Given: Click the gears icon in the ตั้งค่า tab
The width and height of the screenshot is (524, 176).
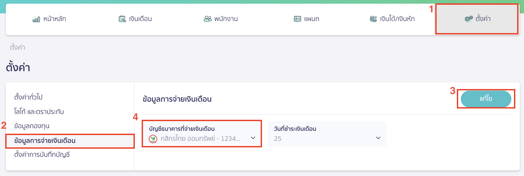Looking at the screenshot, I should click(467, 19).
